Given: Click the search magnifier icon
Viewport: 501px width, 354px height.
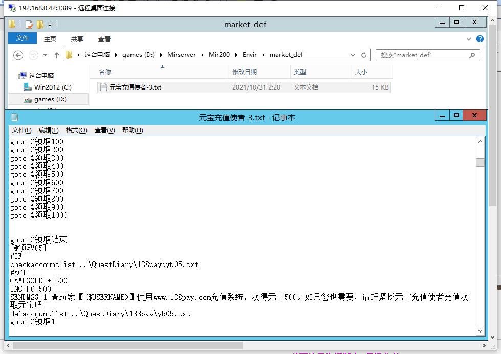Looking at the screenshot, I should click(472, 55).
